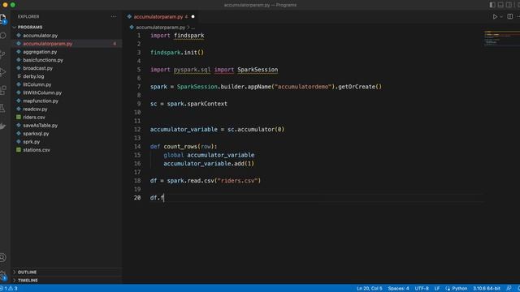Image resolution: width=520 pixels, height=292 pixels.
Task: Click Spaces: 4 indentation setting
Action: click(398, 289)
